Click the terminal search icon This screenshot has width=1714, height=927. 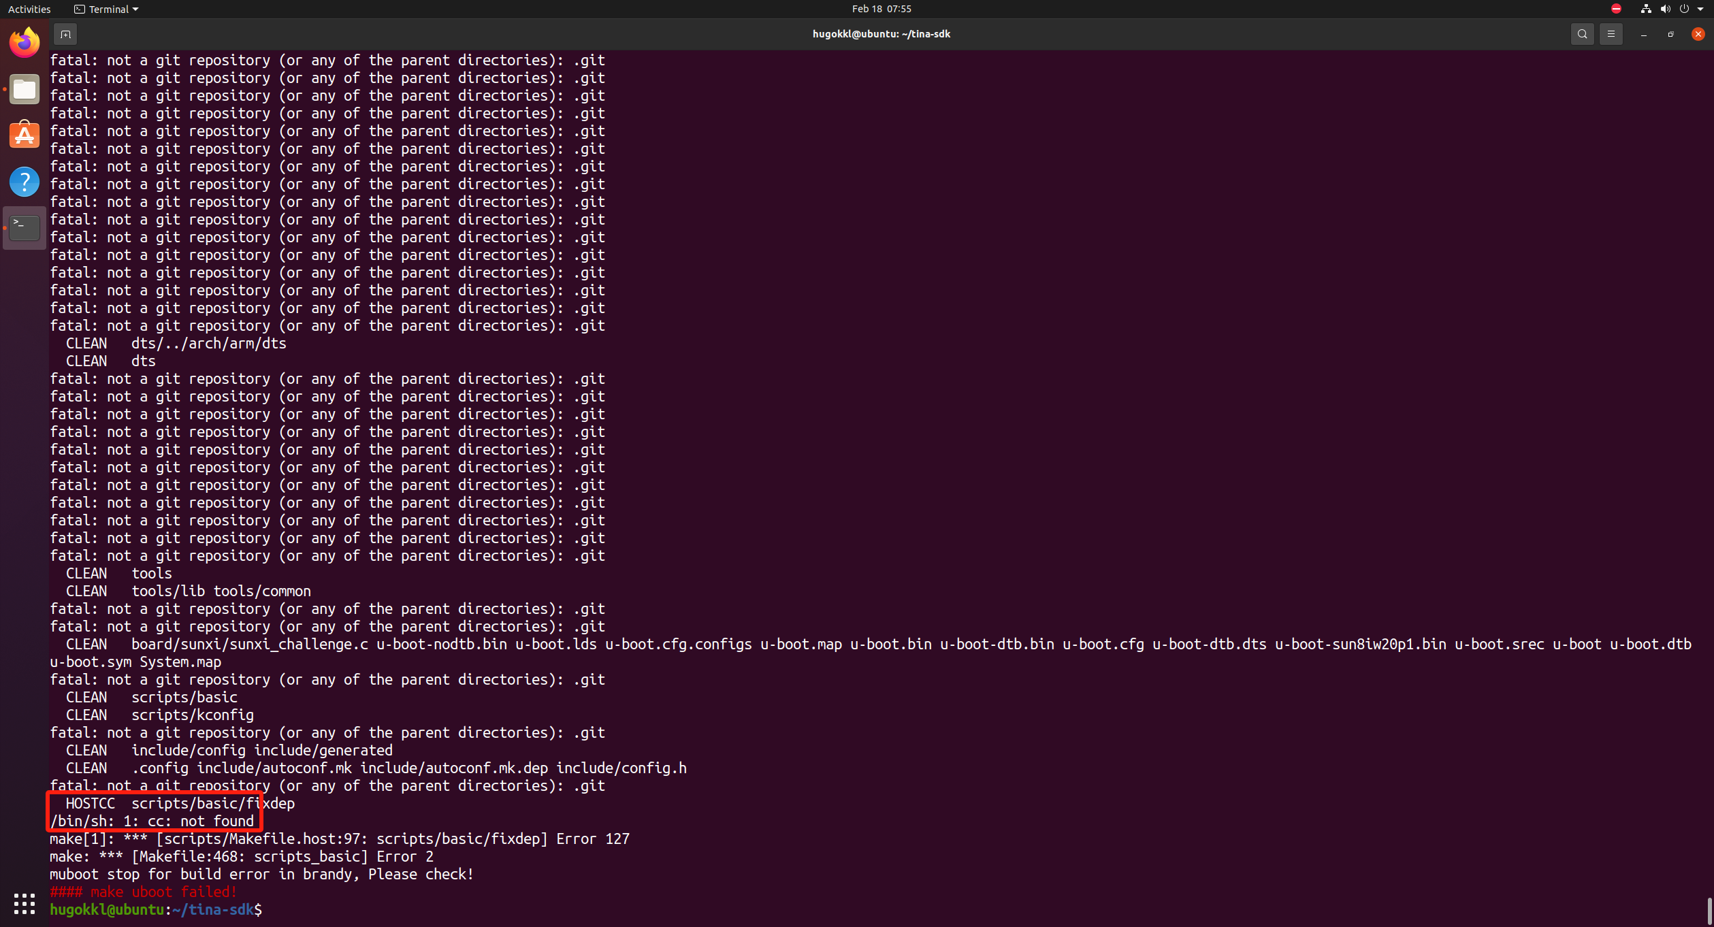click(1582, 34)
